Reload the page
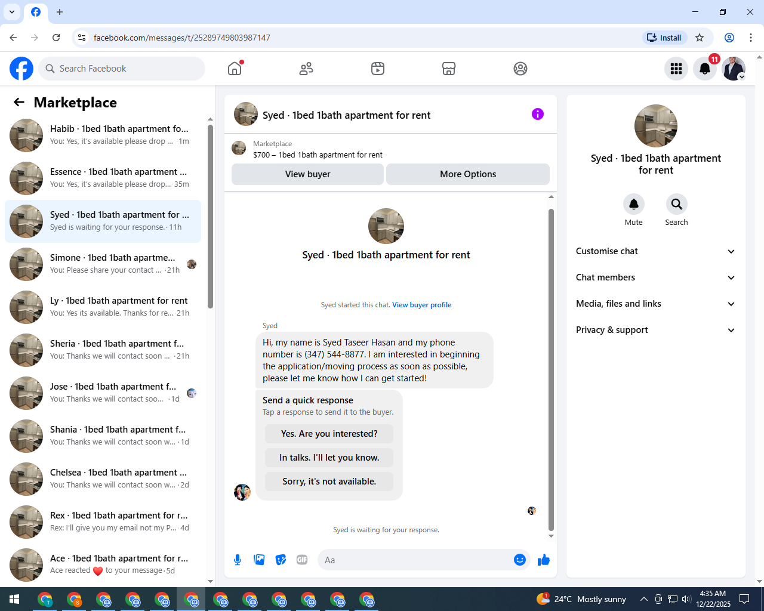The width and height of the screenshot is (764, 611). pos(56,38)
